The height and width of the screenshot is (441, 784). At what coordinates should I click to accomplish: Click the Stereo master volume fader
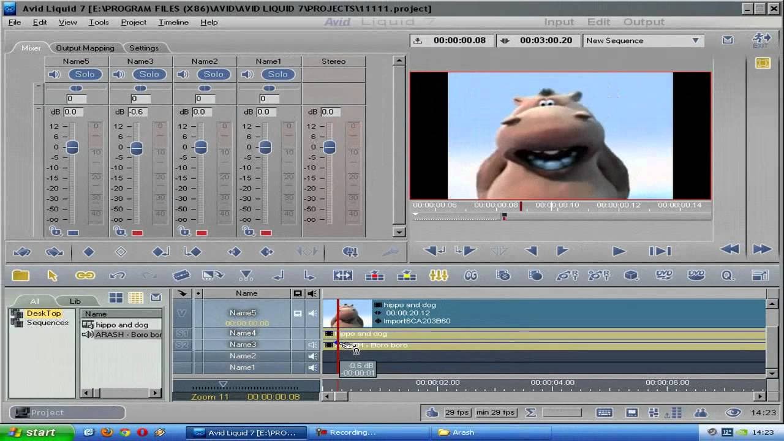(330, 147)
